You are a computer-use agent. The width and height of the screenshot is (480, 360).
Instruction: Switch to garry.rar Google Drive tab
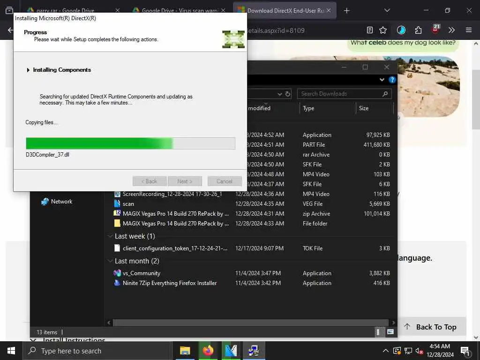(x=65, y=10)
